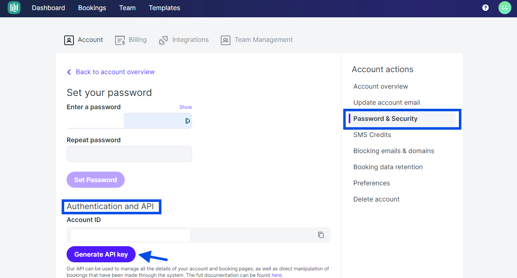Click the Billing invoice icon
The height and width of the screenshot is (278, 517).
(120, 40)
